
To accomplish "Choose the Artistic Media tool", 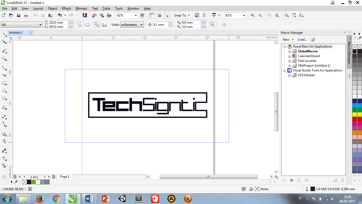I will 4,75.
